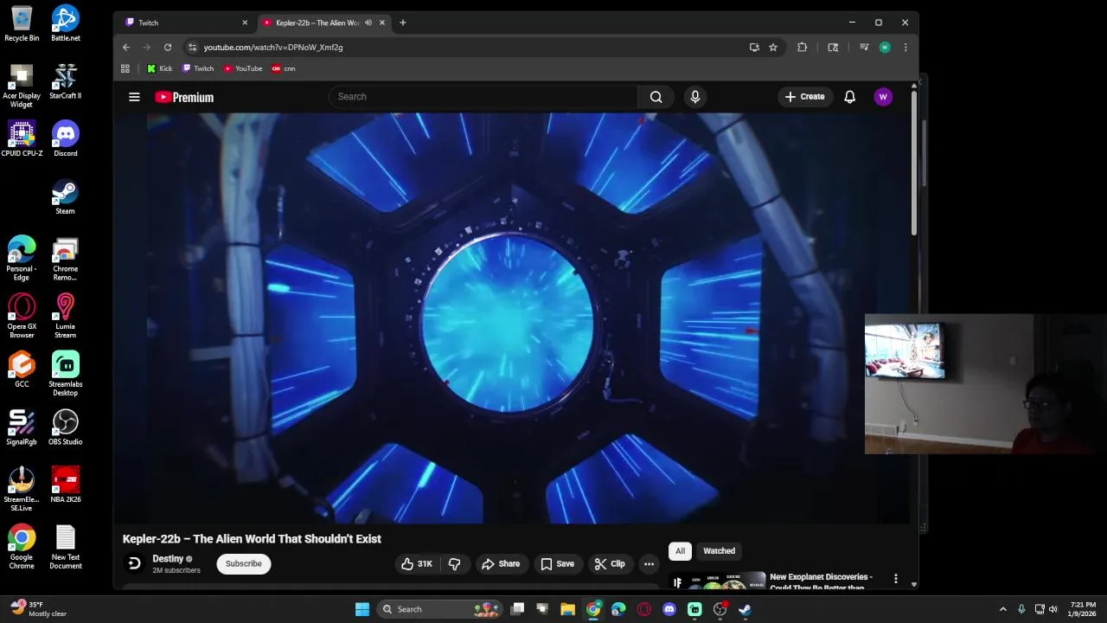Open Opera GX Browser shortcut

pos(22,316)
